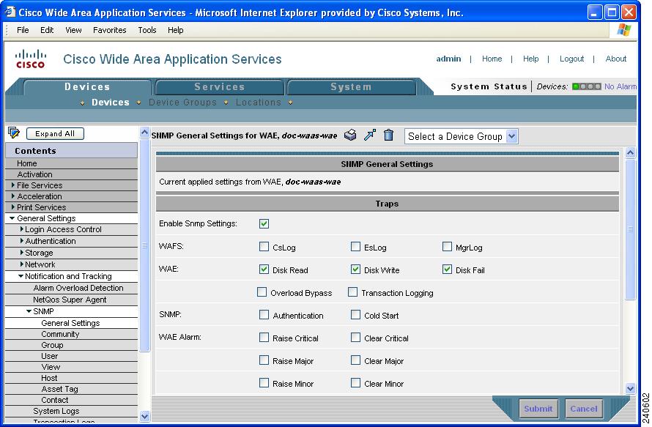Check the Cold Start checkbox
The image size is (652, 427).
(x=355, y=315)
